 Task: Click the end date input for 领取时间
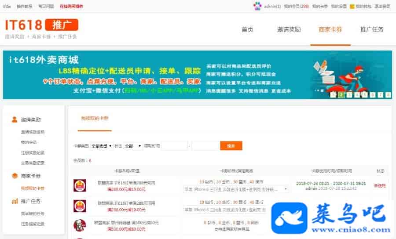pyautogui.click(x=205, y=146)
